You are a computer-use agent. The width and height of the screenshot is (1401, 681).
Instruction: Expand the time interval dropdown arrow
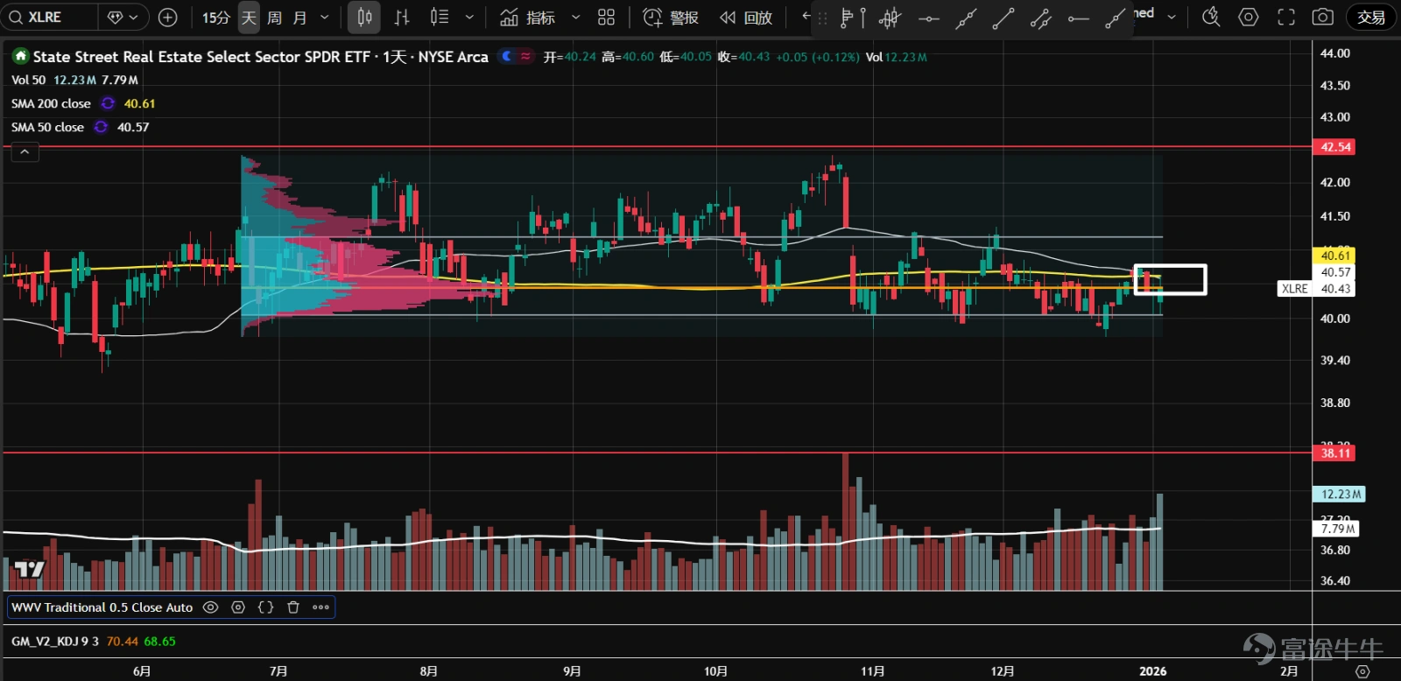(x=325, y=17)
